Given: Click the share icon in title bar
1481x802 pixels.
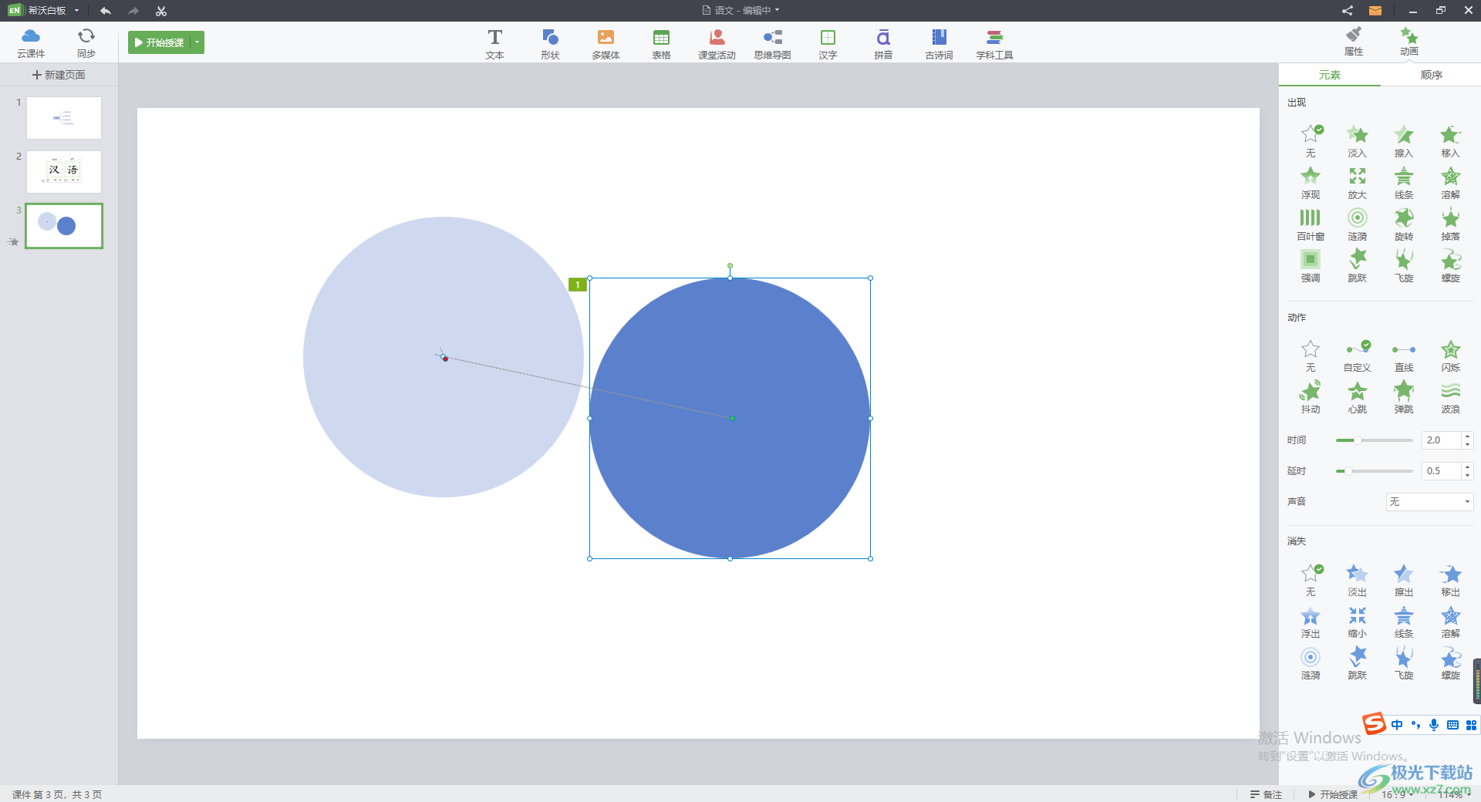Looking at the screenshot, I should pyautogui.click(x=1347, y=11).
